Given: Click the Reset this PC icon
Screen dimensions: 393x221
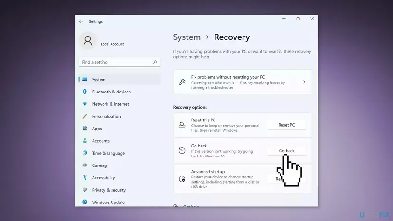Looking at the screenshot, I should (x=182, y=125).
